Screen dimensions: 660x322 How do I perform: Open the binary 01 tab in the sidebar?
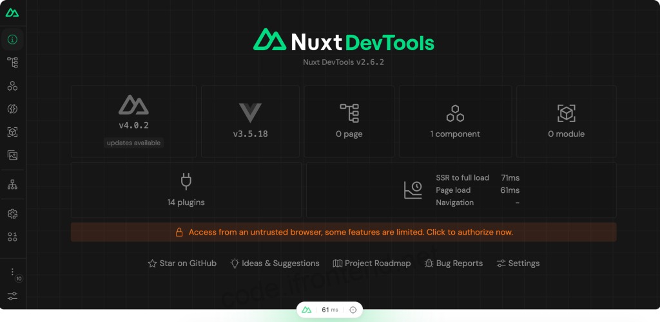pos(13,237)
